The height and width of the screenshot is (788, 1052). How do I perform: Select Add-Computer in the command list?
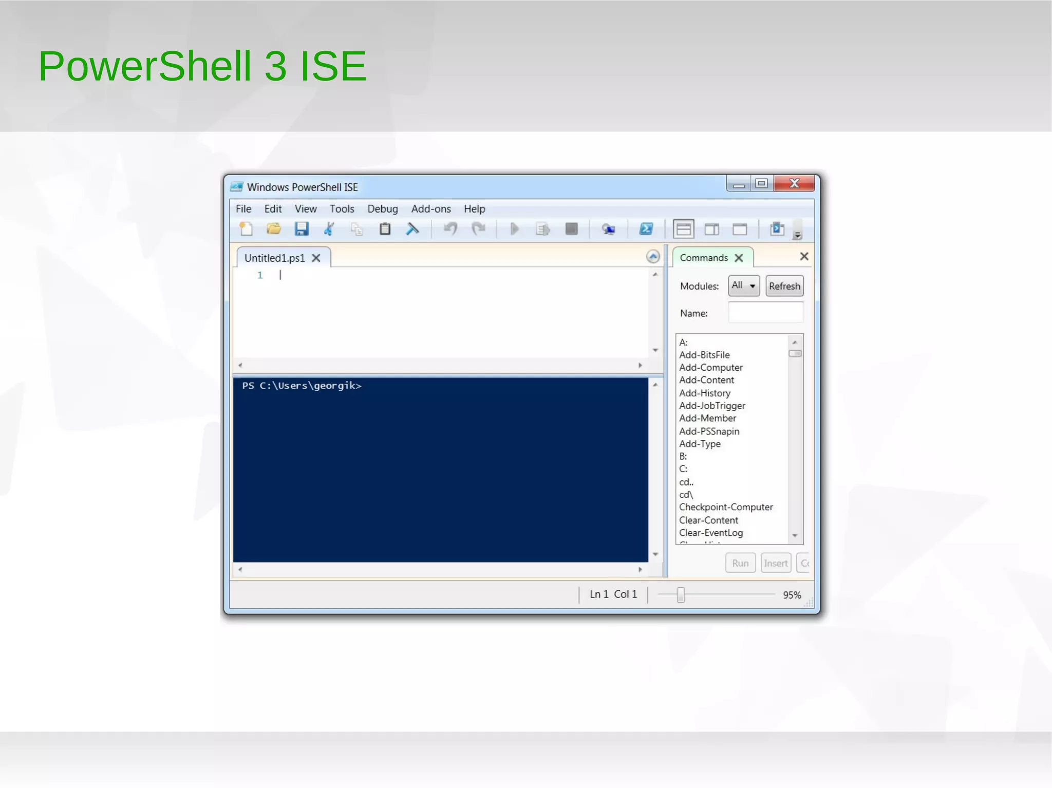711,368
